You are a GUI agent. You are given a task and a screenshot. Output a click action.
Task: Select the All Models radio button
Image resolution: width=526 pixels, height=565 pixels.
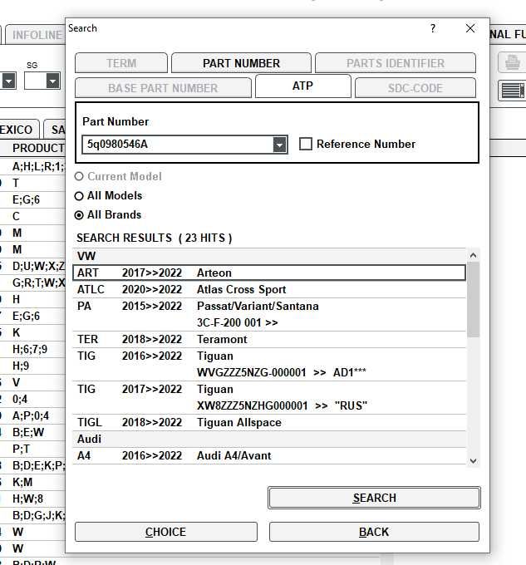pos(79,196)
